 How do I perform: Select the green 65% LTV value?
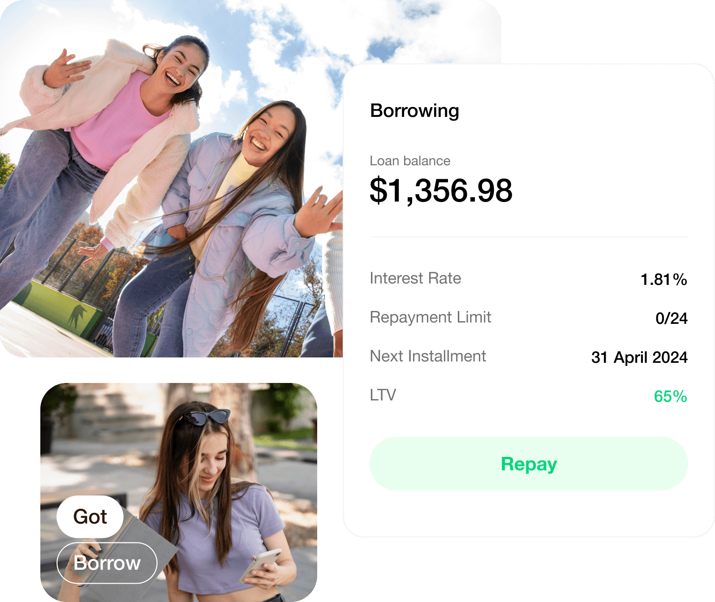click(x=670, y=396)
